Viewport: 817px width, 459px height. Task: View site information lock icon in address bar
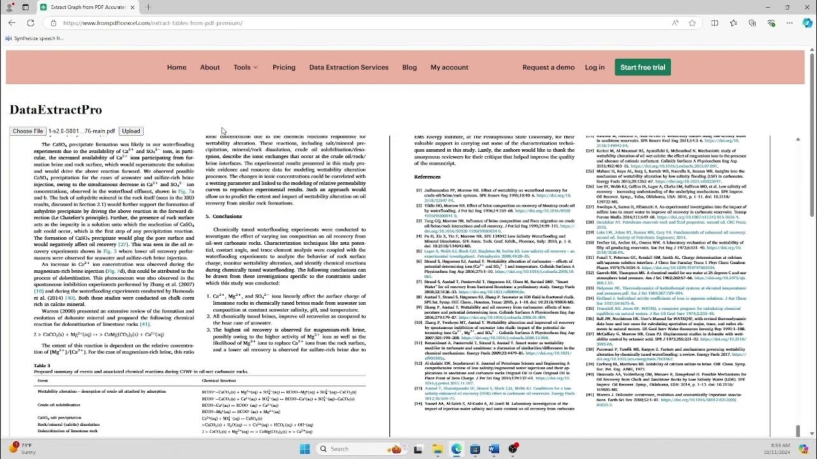[x=54, y=23]
